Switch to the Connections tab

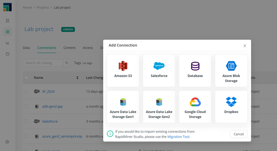coord(46,48)
